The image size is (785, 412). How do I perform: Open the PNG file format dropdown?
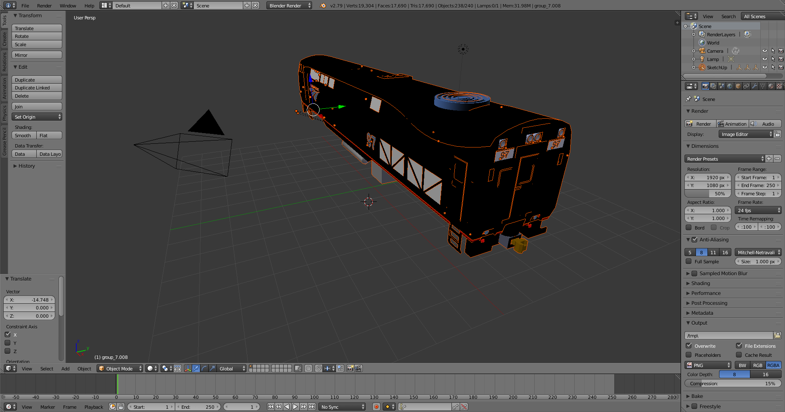[708, 365]
